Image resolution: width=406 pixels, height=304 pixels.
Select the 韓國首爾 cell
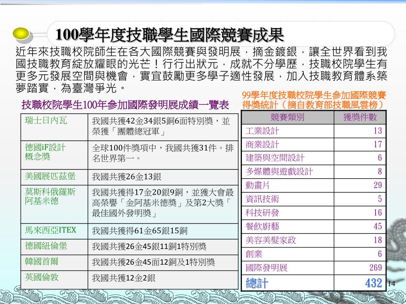(x=54, y=263)
